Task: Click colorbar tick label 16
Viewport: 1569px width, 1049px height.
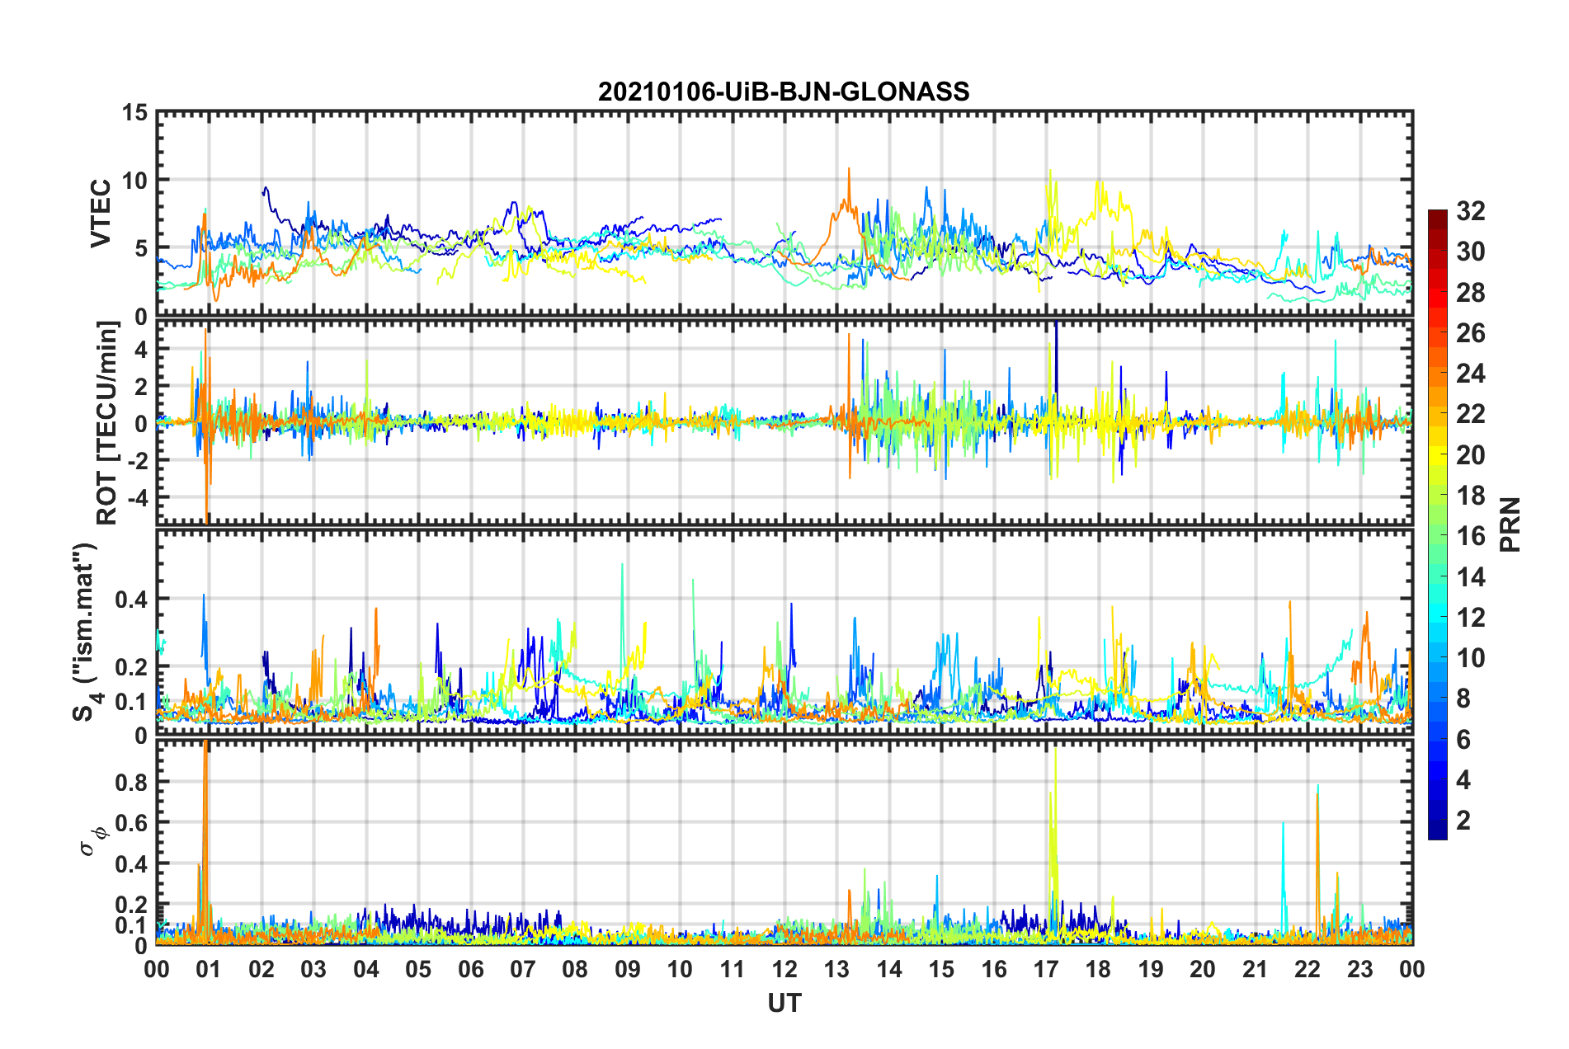Action: (x=1470, y=536)
